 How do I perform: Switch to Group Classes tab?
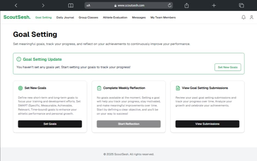88,17
